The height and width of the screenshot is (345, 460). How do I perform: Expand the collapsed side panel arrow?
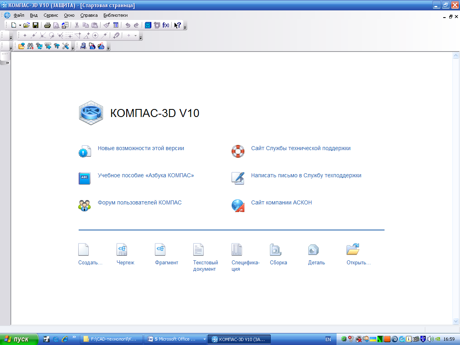(7, 63)
